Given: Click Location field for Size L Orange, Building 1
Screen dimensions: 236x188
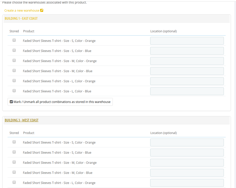Looking at the screenshot, I should pyautogui.click(x=187, y=81).
